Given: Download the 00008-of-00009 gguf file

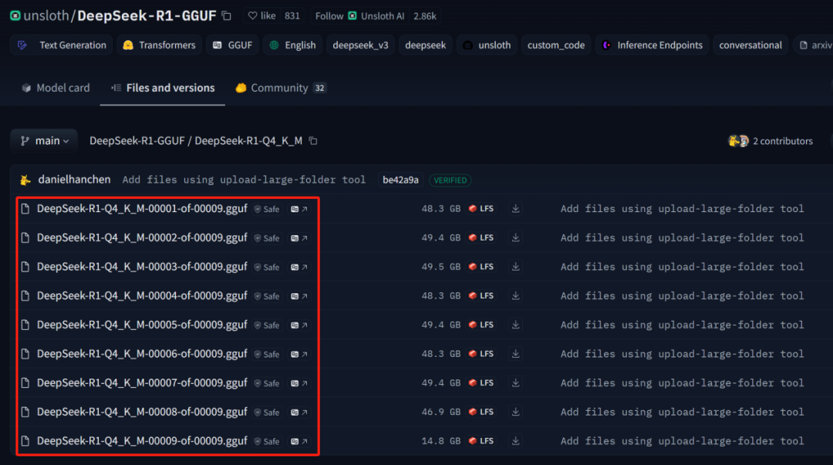Looking at the screenshot, I should pyautogui.click(x=515, y=412).
